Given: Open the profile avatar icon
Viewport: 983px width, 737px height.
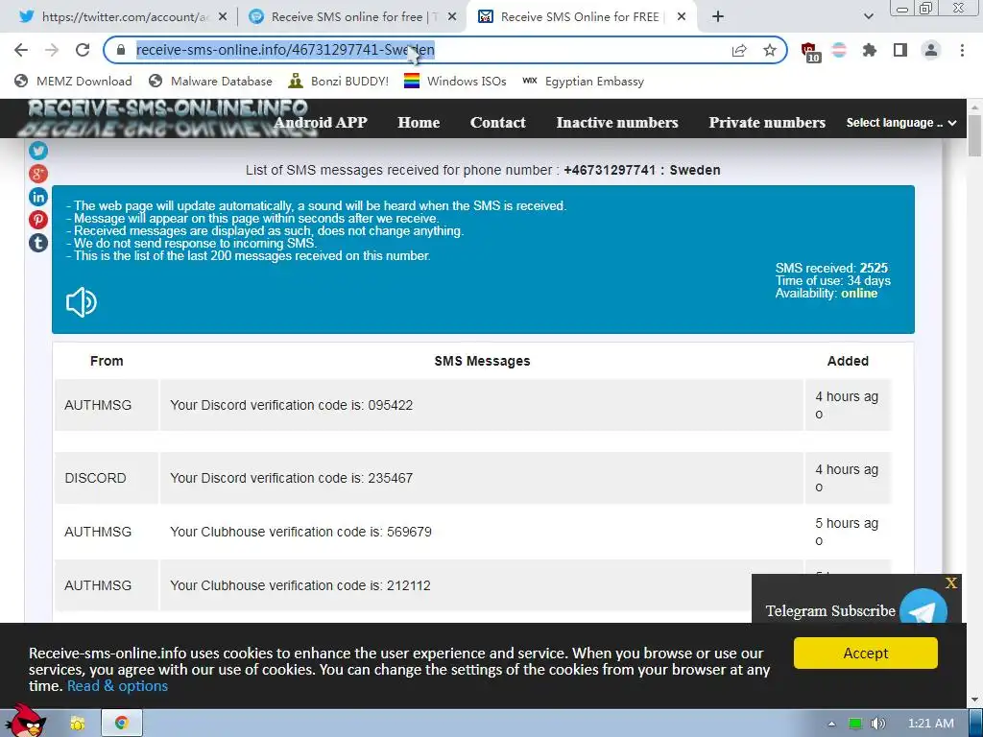Looking at the screenshot, I should tap(931, 50).
